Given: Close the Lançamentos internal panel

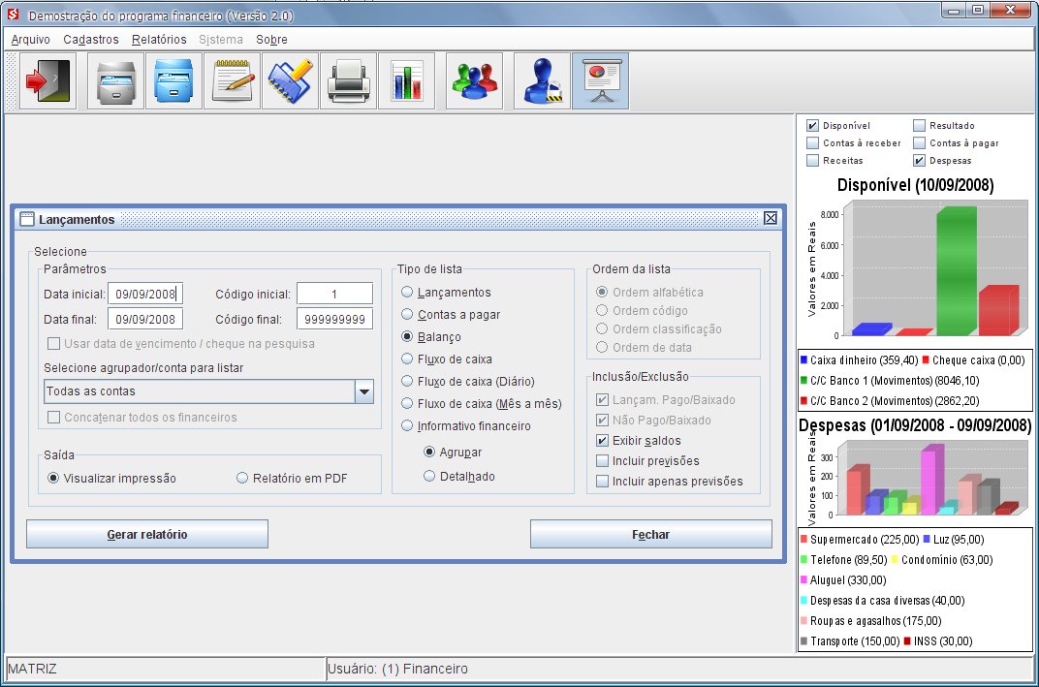Looking at the screenshot, I should 770,218.
